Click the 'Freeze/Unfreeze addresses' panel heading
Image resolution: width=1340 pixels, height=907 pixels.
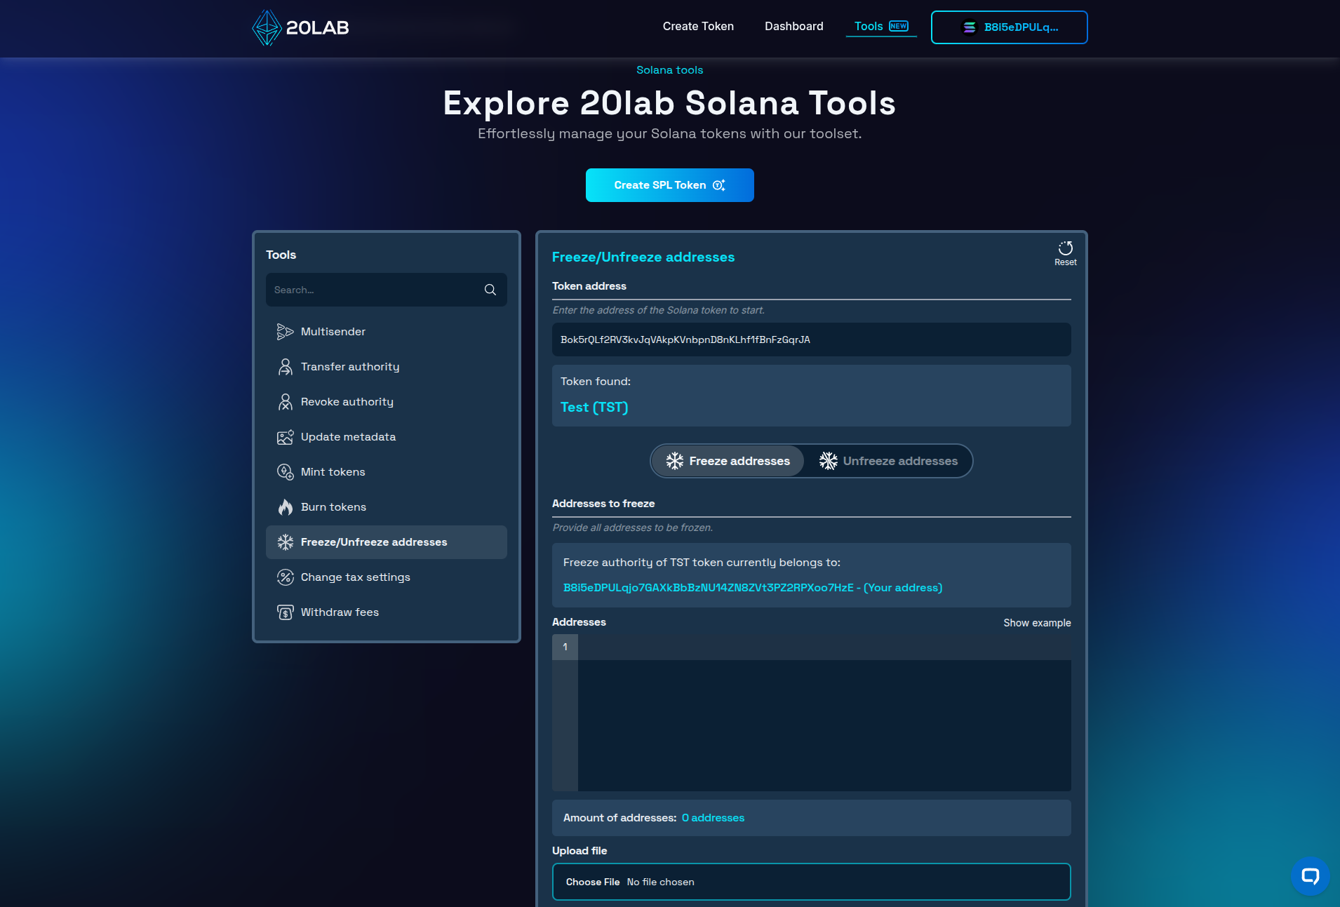coord(643,257)
